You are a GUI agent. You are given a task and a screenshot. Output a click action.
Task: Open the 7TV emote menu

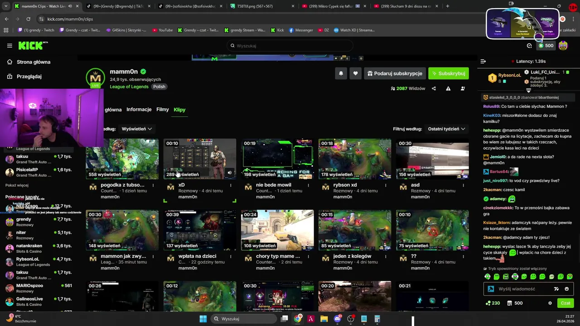tap(556, 289)
